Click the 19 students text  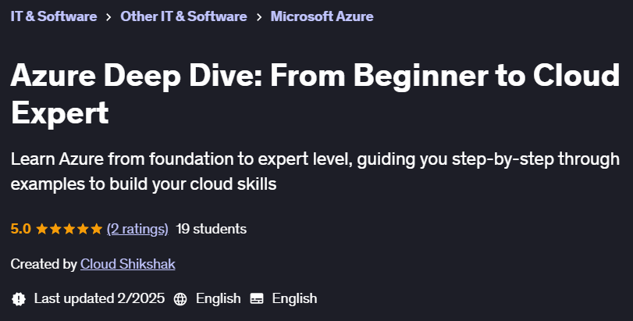pos(212,229)
